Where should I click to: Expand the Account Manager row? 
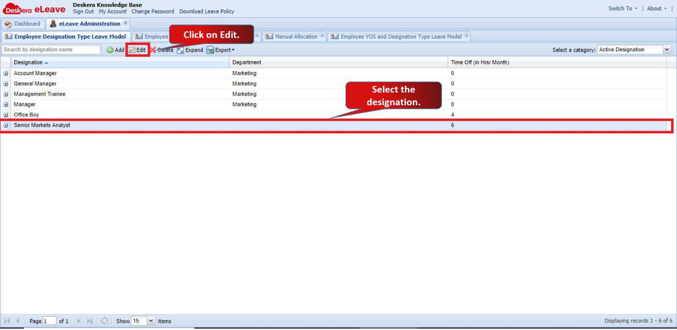point(6,73)
